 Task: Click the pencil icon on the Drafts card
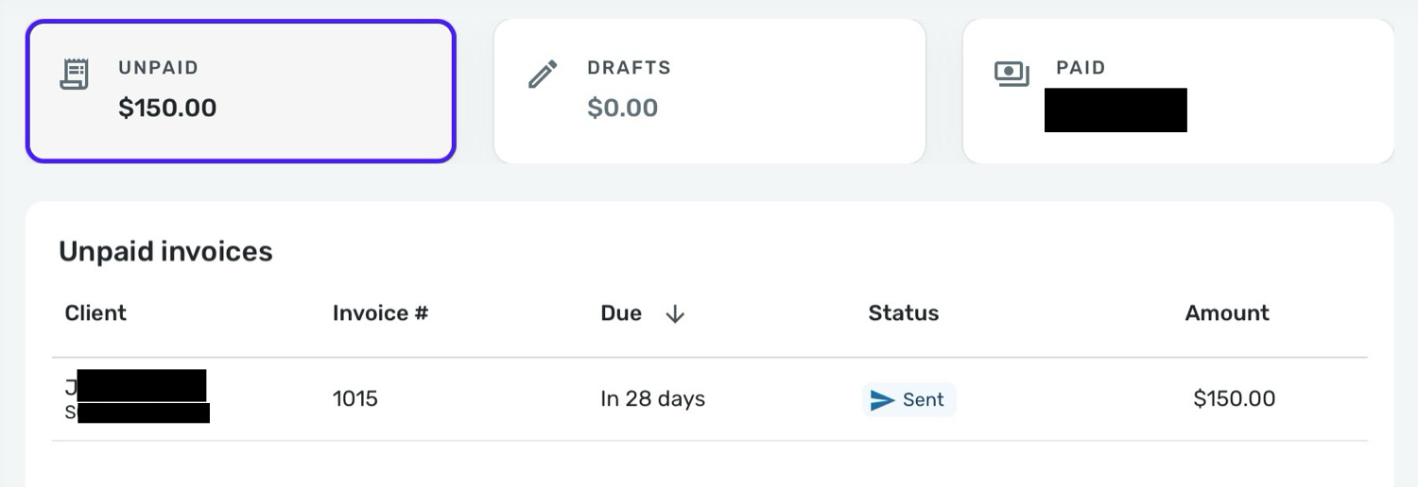(x=543, y=75)
